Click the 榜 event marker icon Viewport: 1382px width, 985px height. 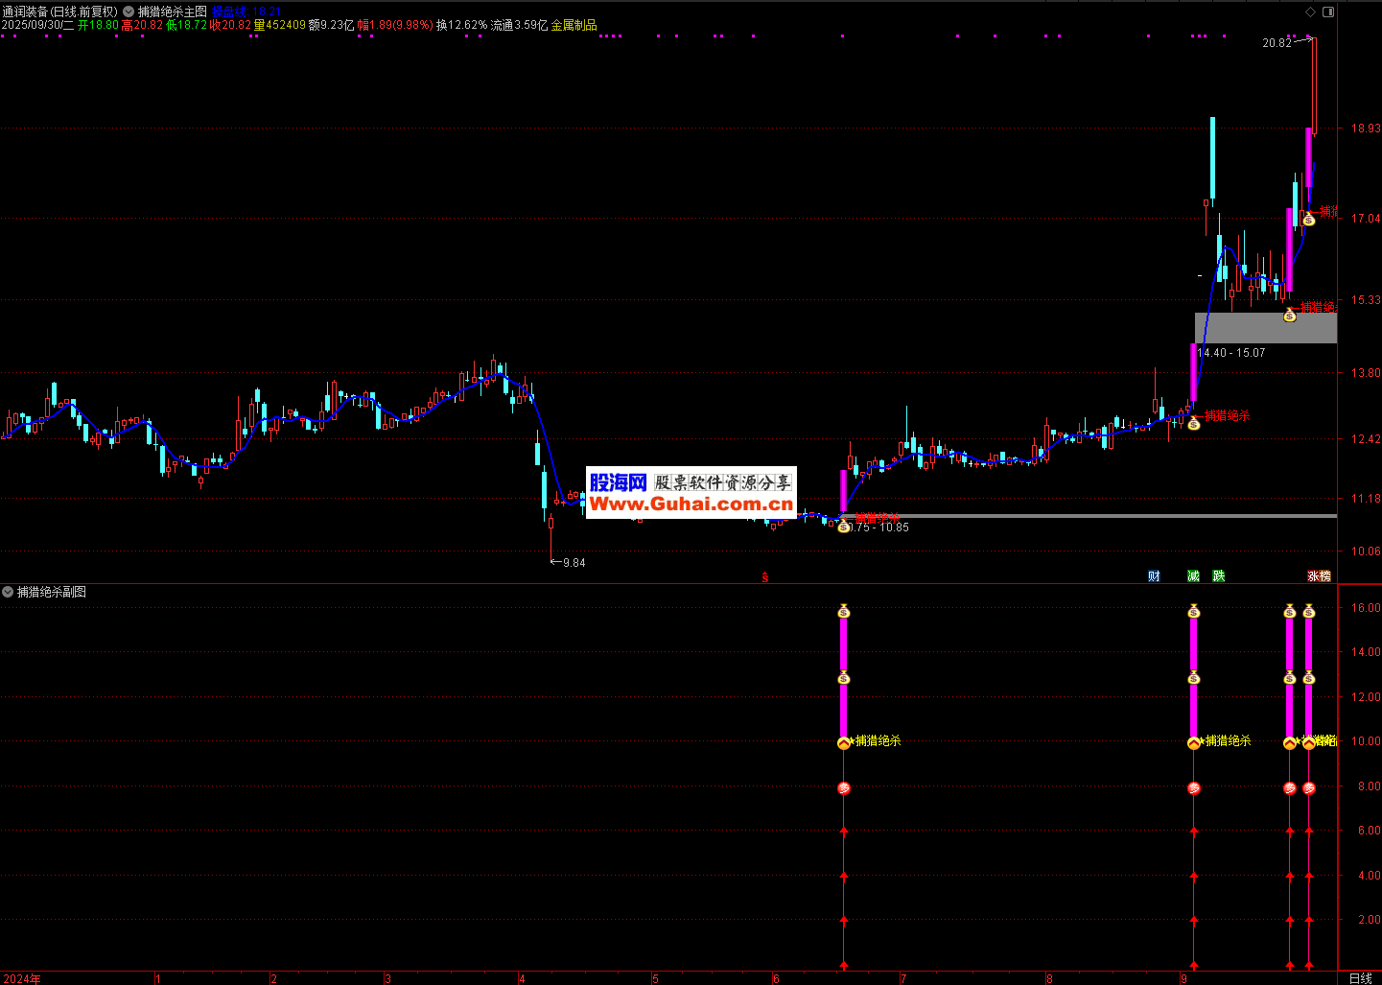tap(1325, 576)
